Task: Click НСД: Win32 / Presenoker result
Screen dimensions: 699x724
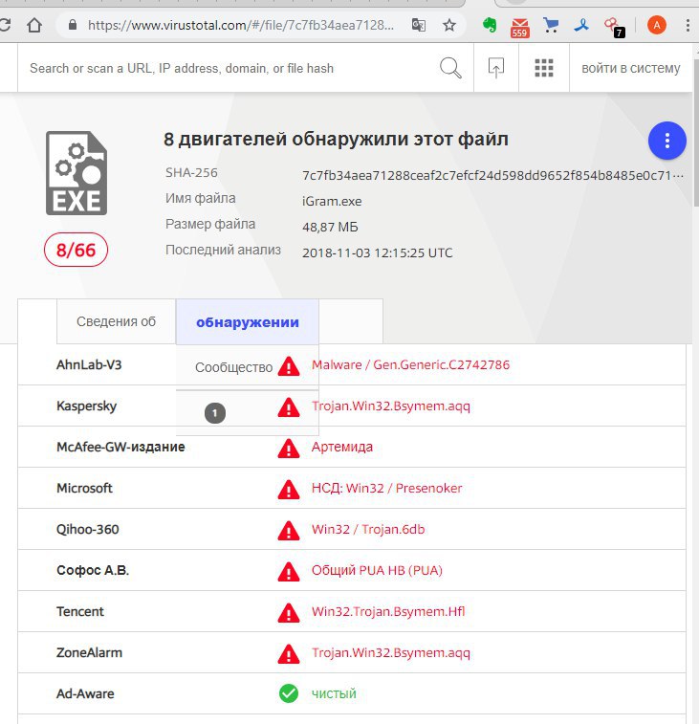Action: pyautogui.click(x=386, y=488)
